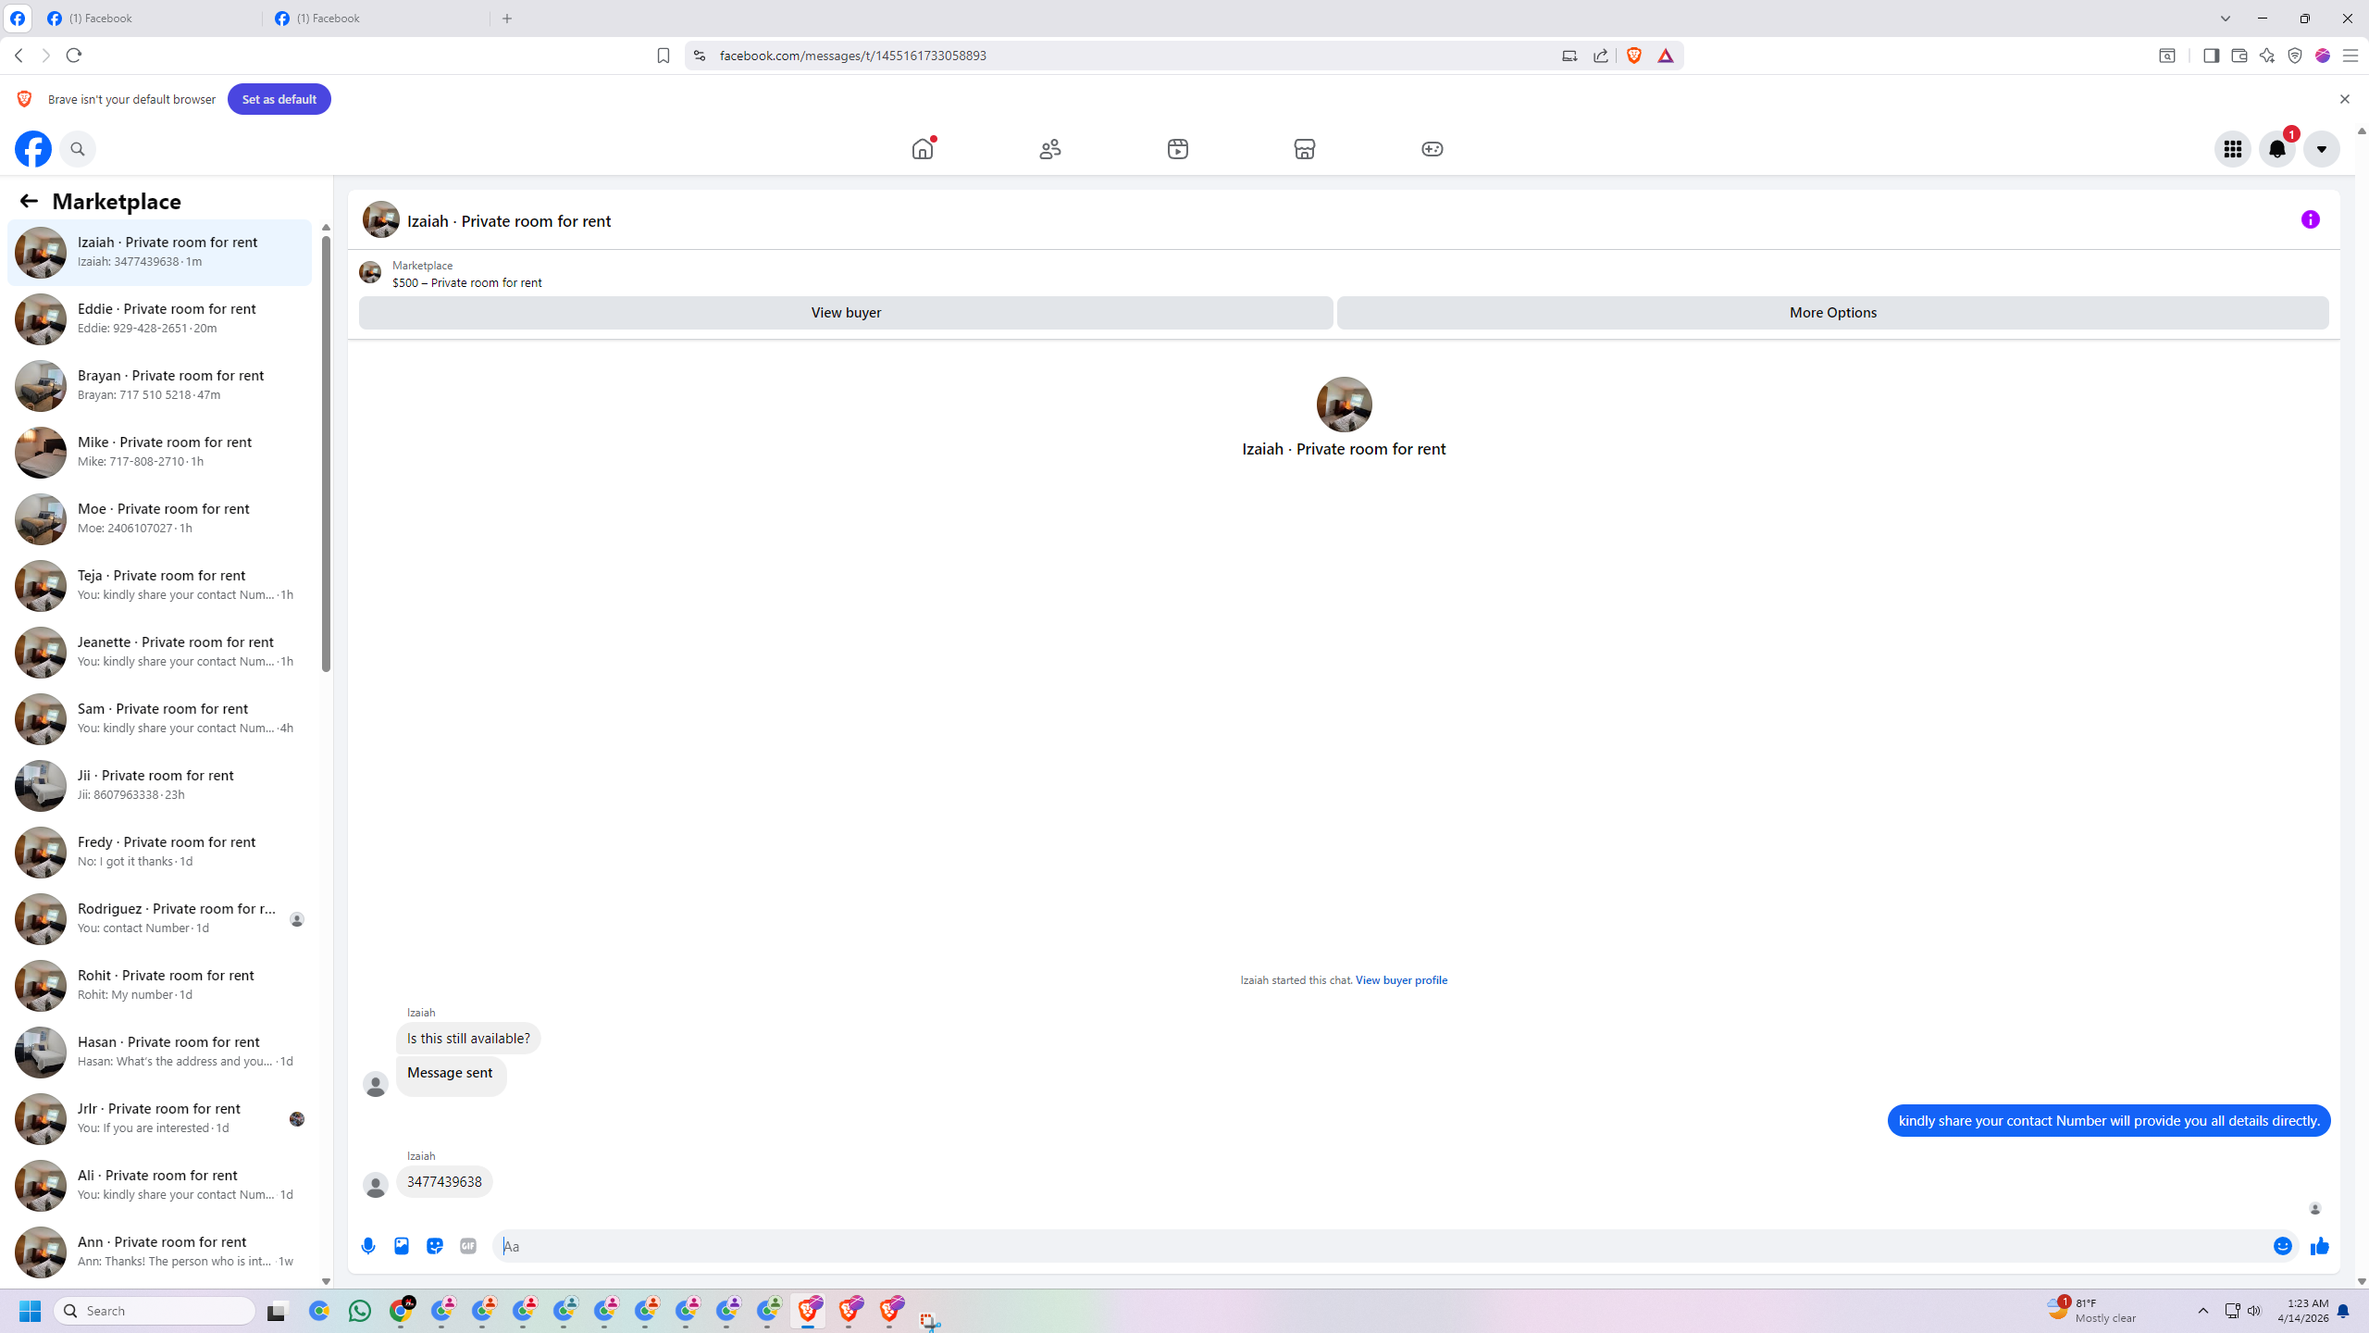Open the sticker picker icon
The width and height of the screenshot is (2369, 1333).
coord(435,1246)
